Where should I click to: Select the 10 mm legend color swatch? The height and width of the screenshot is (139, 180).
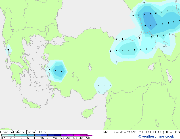[x=37, y=135]
